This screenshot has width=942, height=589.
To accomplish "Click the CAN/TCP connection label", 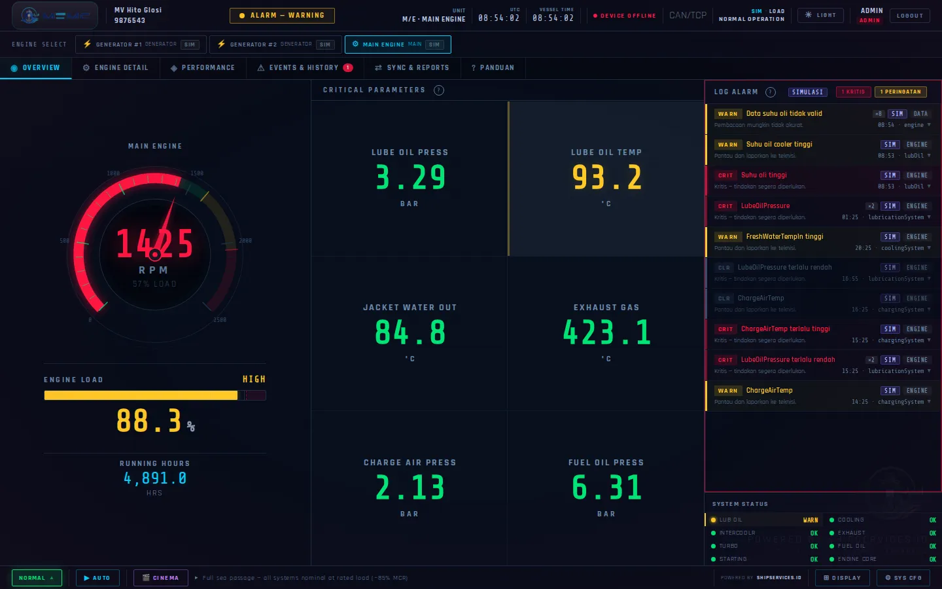I will click(x=688, y=15).
